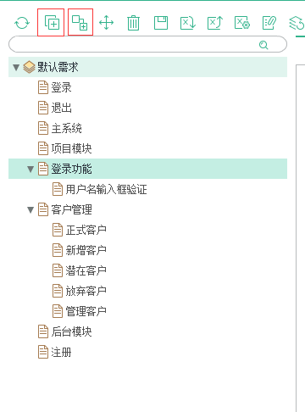Viewport: 305px width, 412px height.
Task: Click the add sibling requirement icon
Action: click(52, 23)
